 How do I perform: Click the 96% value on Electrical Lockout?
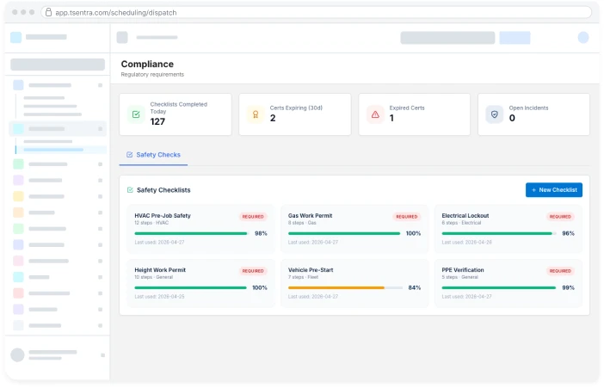[x=568, y=233]
